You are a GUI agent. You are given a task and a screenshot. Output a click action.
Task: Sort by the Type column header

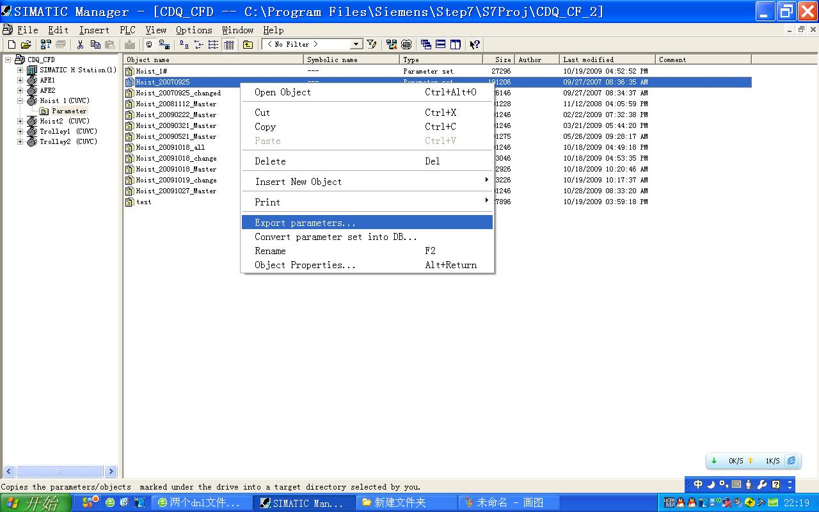(x=441, y=60)
